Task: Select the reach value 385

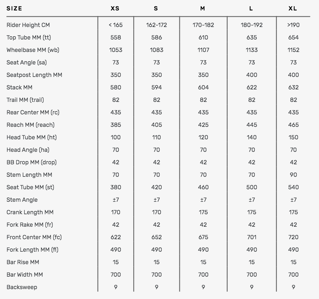Action: (x=116, y=125)
